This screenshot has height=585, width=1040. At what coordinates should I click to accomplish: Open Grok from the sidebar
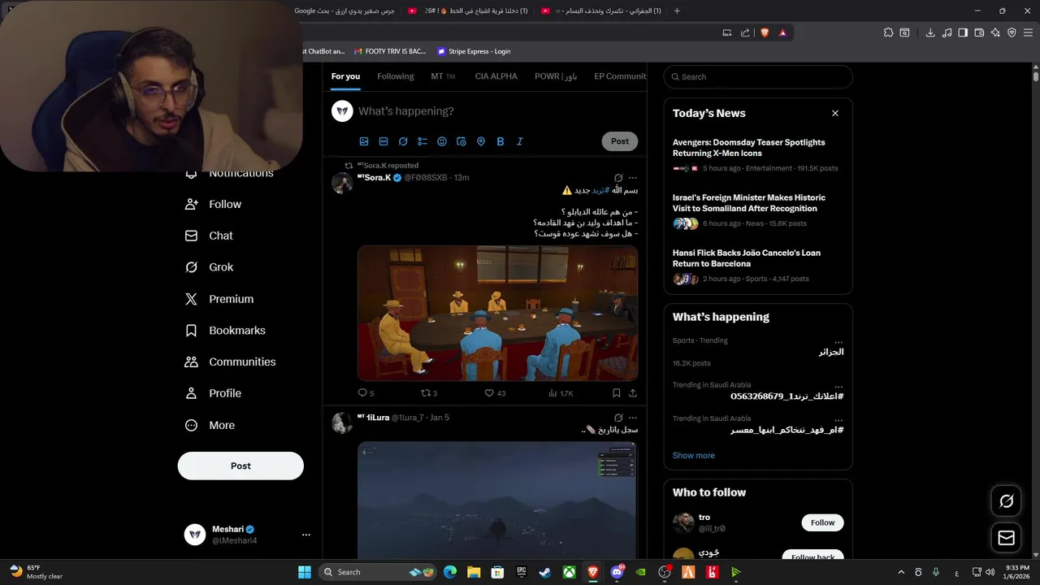click(x=209, y=267)
